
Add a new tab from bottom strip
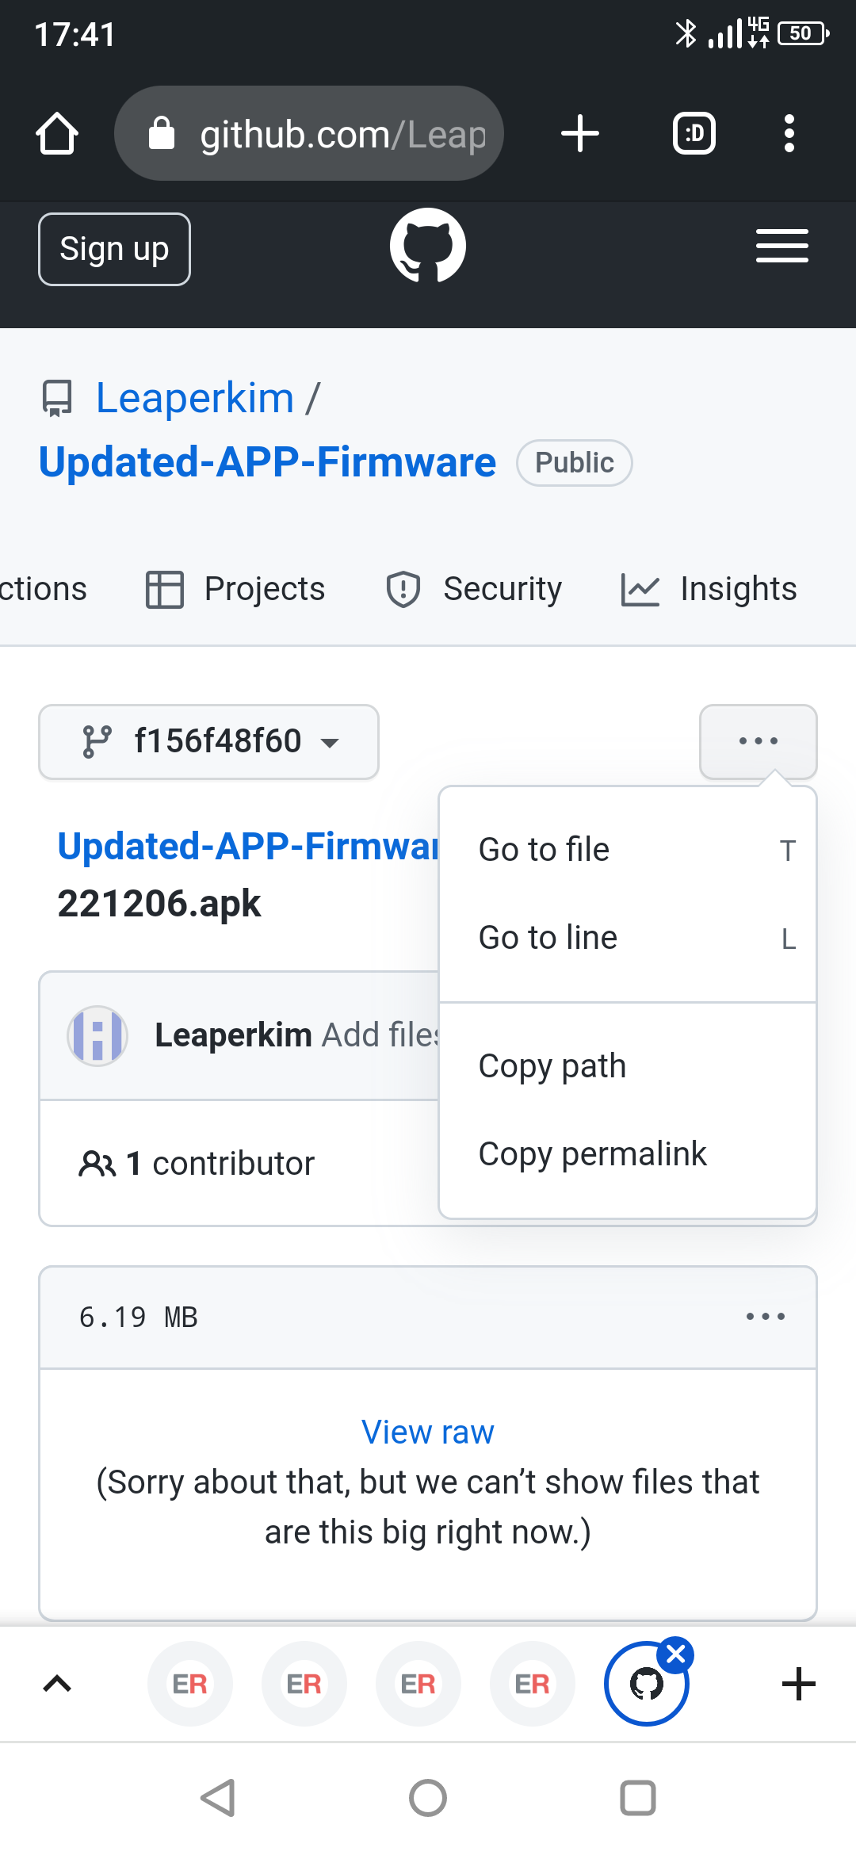point(799,1684)
